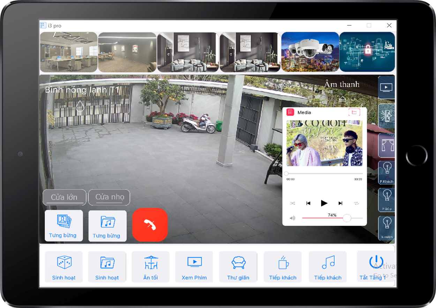
Task: Click the TV screen icon in the sidebar
Action: (x=386, y=87)
